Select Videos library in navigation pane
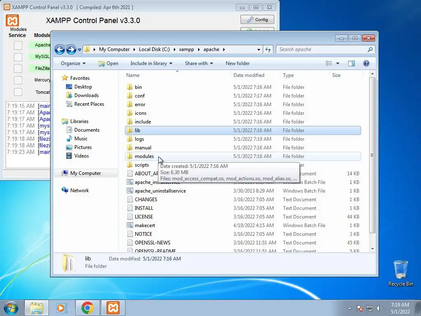Viewport: 421px width, 316px height. (x=81, y=156)
